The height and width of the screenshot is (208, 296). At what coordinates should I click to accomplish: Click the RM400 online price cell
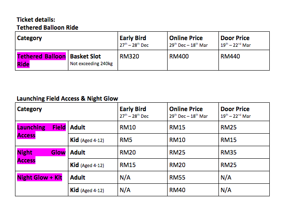pos(193,60)
